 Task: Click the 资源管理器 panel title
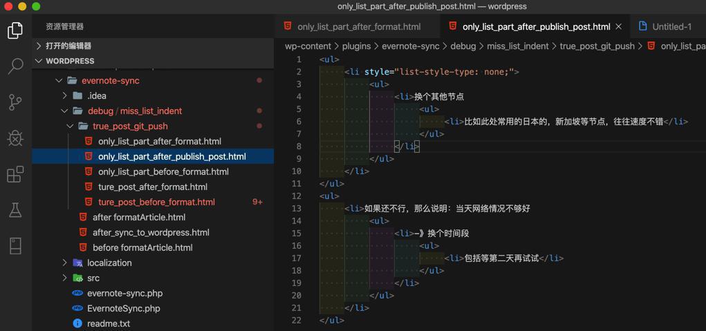tap(65, 26)
